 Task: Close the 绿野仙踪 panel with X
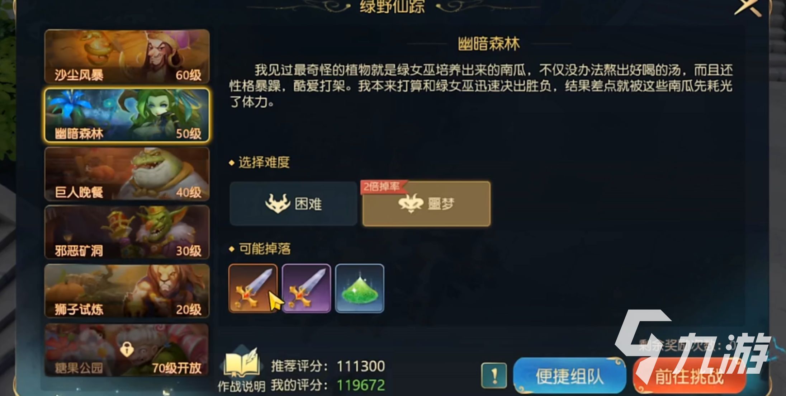[748, 7]
